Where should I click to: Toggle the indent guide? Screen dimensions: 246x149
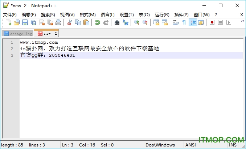tap(193, 22)
